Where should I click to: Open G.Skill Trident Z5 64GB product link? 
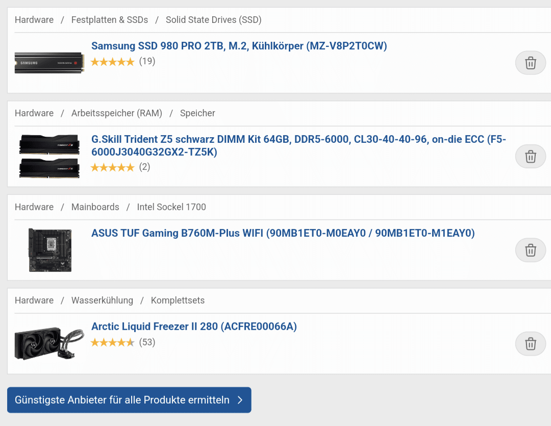[298, 145]
